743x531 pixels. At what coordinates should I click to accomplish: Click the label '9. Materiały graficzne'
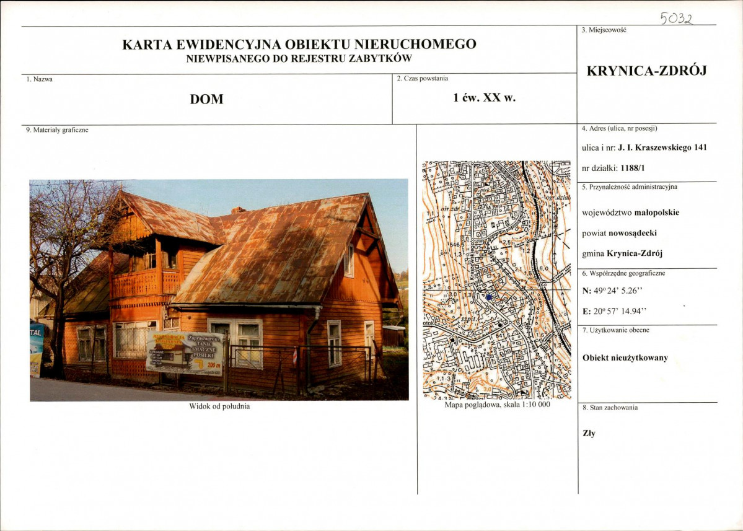pyautogui.click(x=58, y=129)
